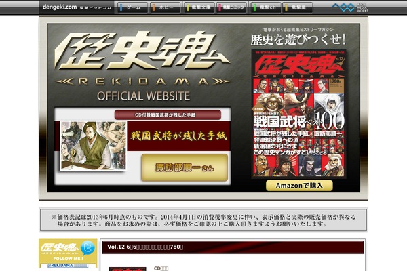Open the CD付録戦国武将が残した手紙 banner label

[x=168, y=115]
